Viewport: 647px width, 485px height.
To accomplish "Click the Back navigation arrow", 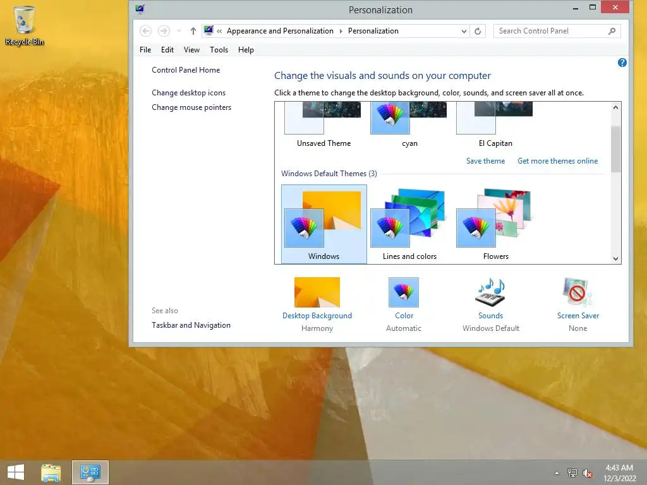I will [x=146, y=31].
